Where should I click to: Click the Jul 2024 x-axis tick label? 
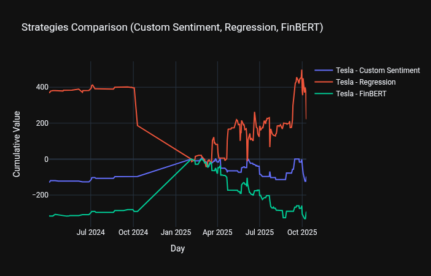[91, 232]
